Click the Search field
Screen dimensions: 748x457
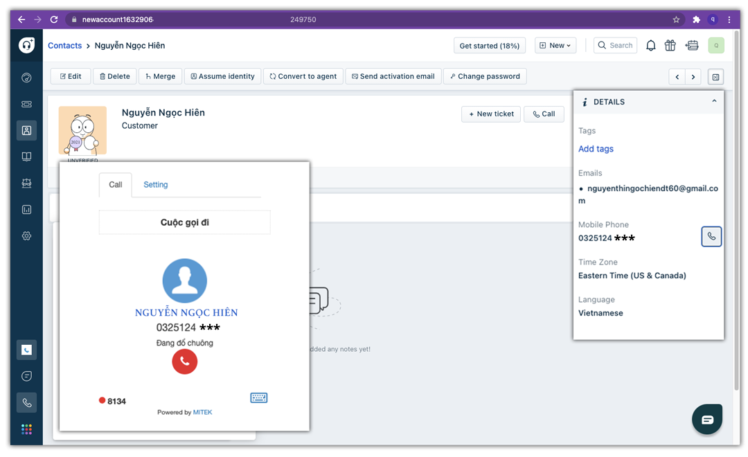615,46
